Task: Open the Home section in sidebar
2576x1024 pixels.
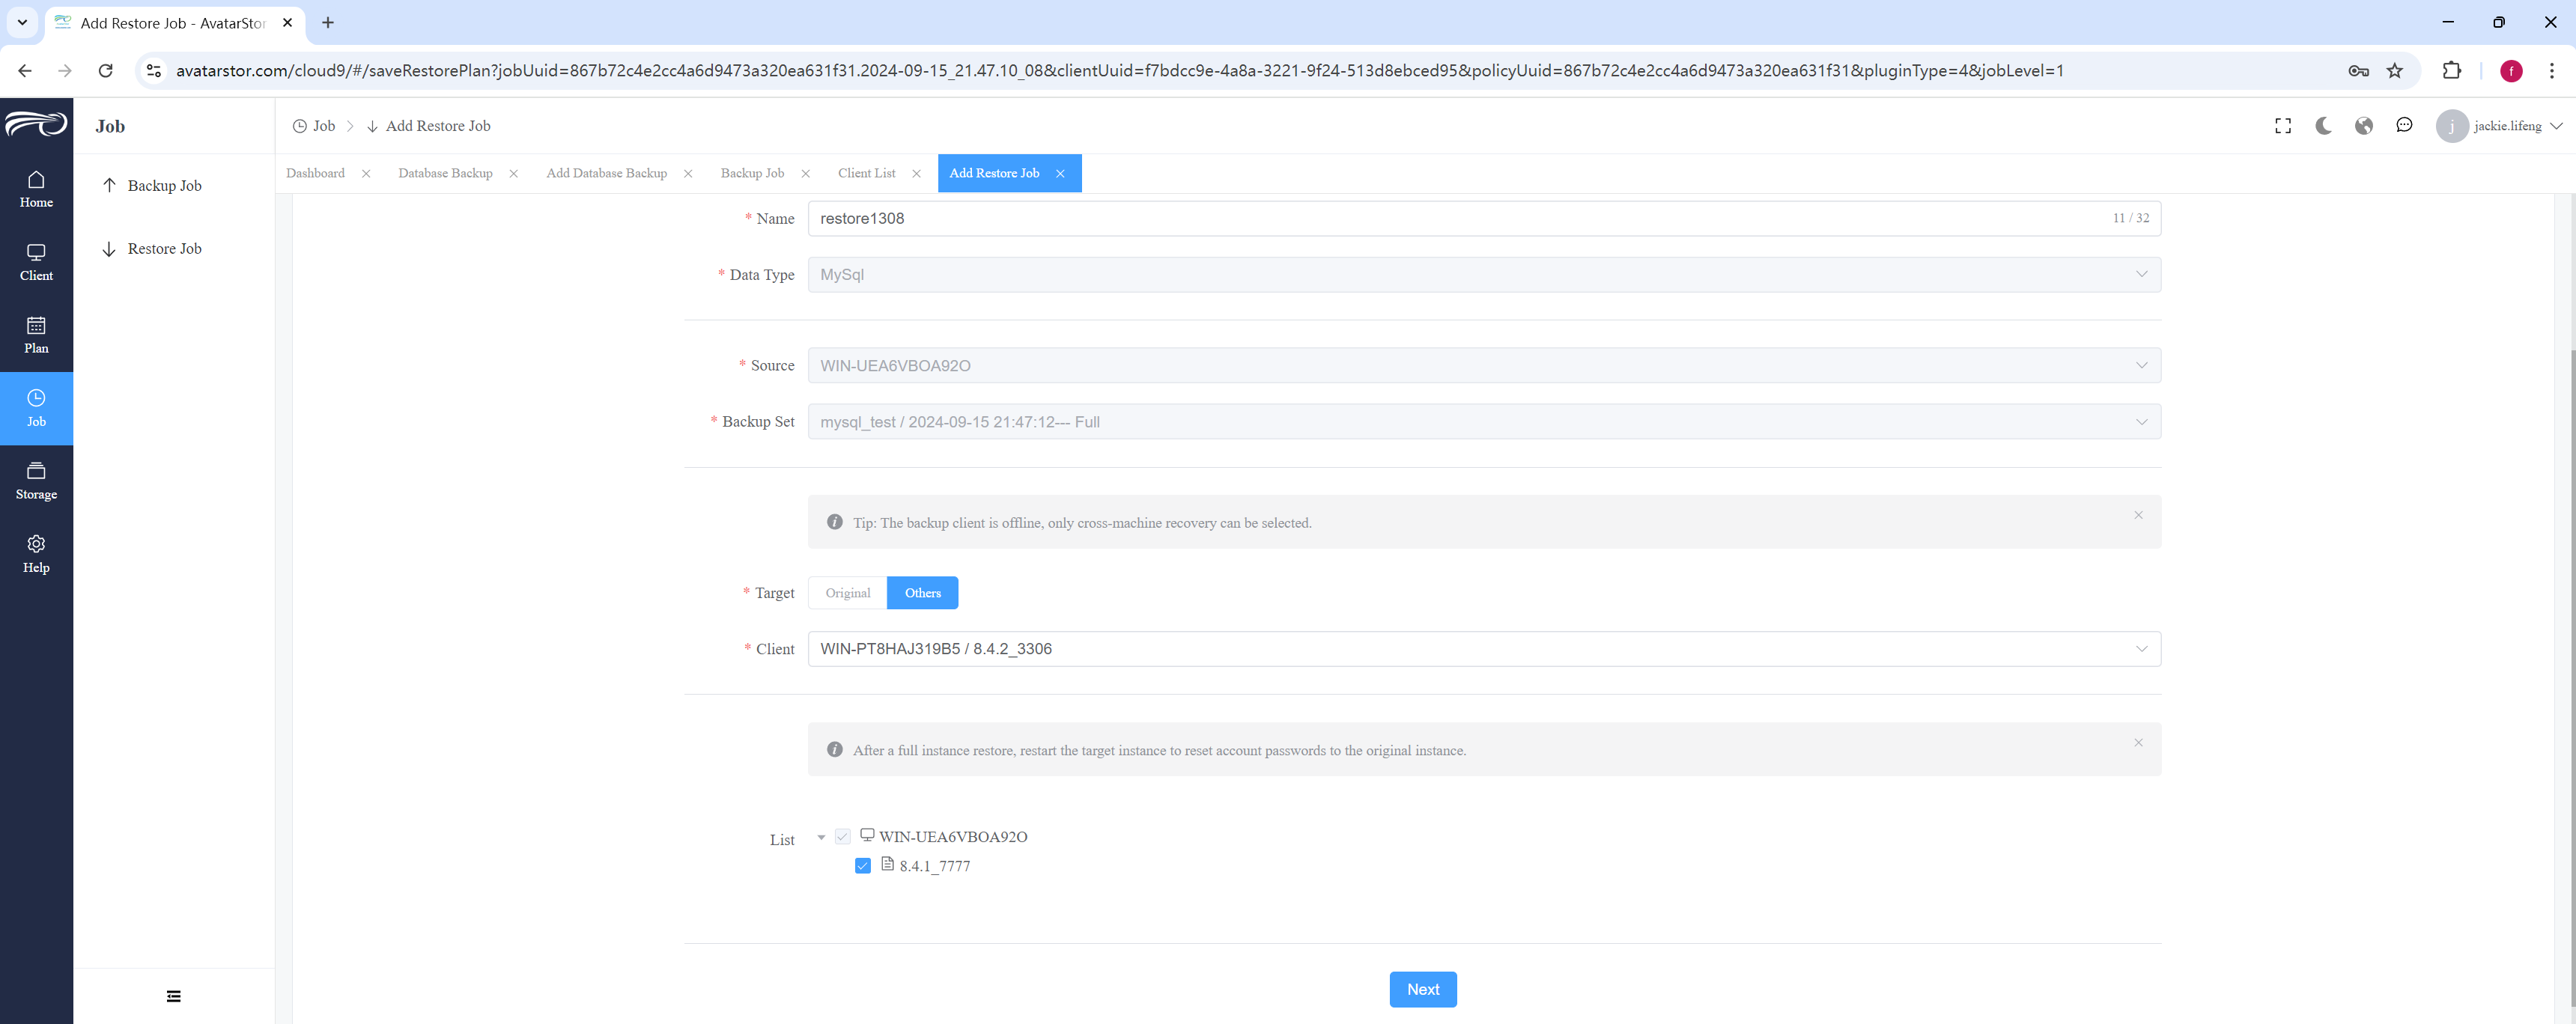Action: point(36,189)
